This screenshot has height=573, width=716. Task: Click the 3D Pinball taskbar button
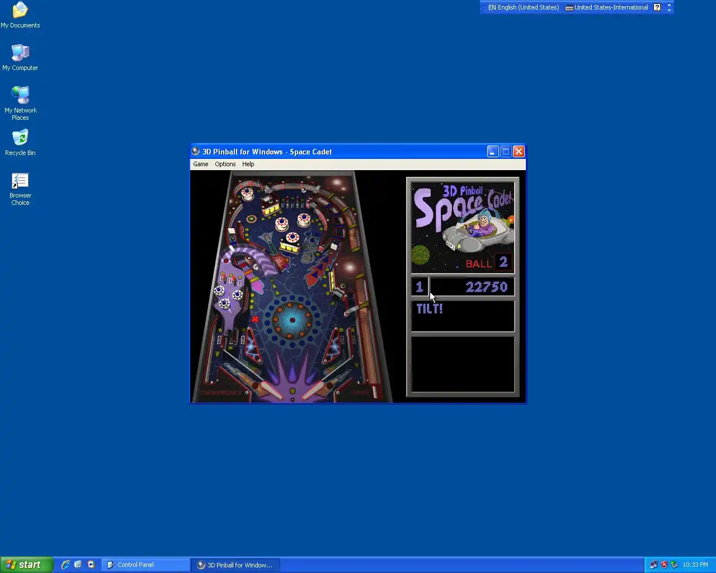tap(235, 565)
